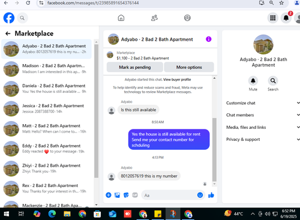This screenshot has width=300, height=220.
Task: Open the Matt conversation in the list
Action: [x=46, y=129]
